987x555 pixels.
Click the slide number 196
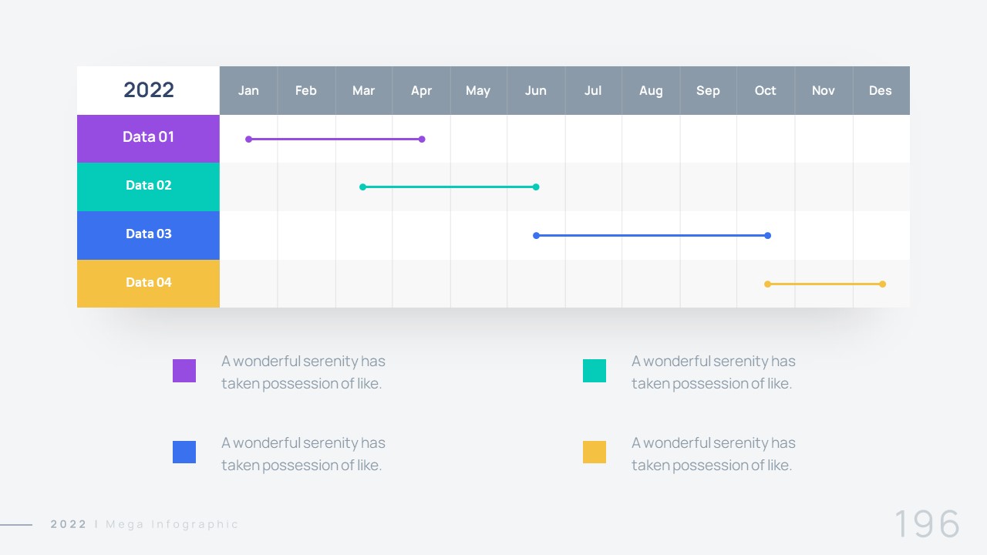[927, 524]
